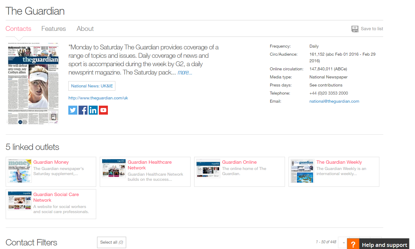The image size is (415, 249).
Task: Click the Save to list disk icon
Action: [355, 29]
